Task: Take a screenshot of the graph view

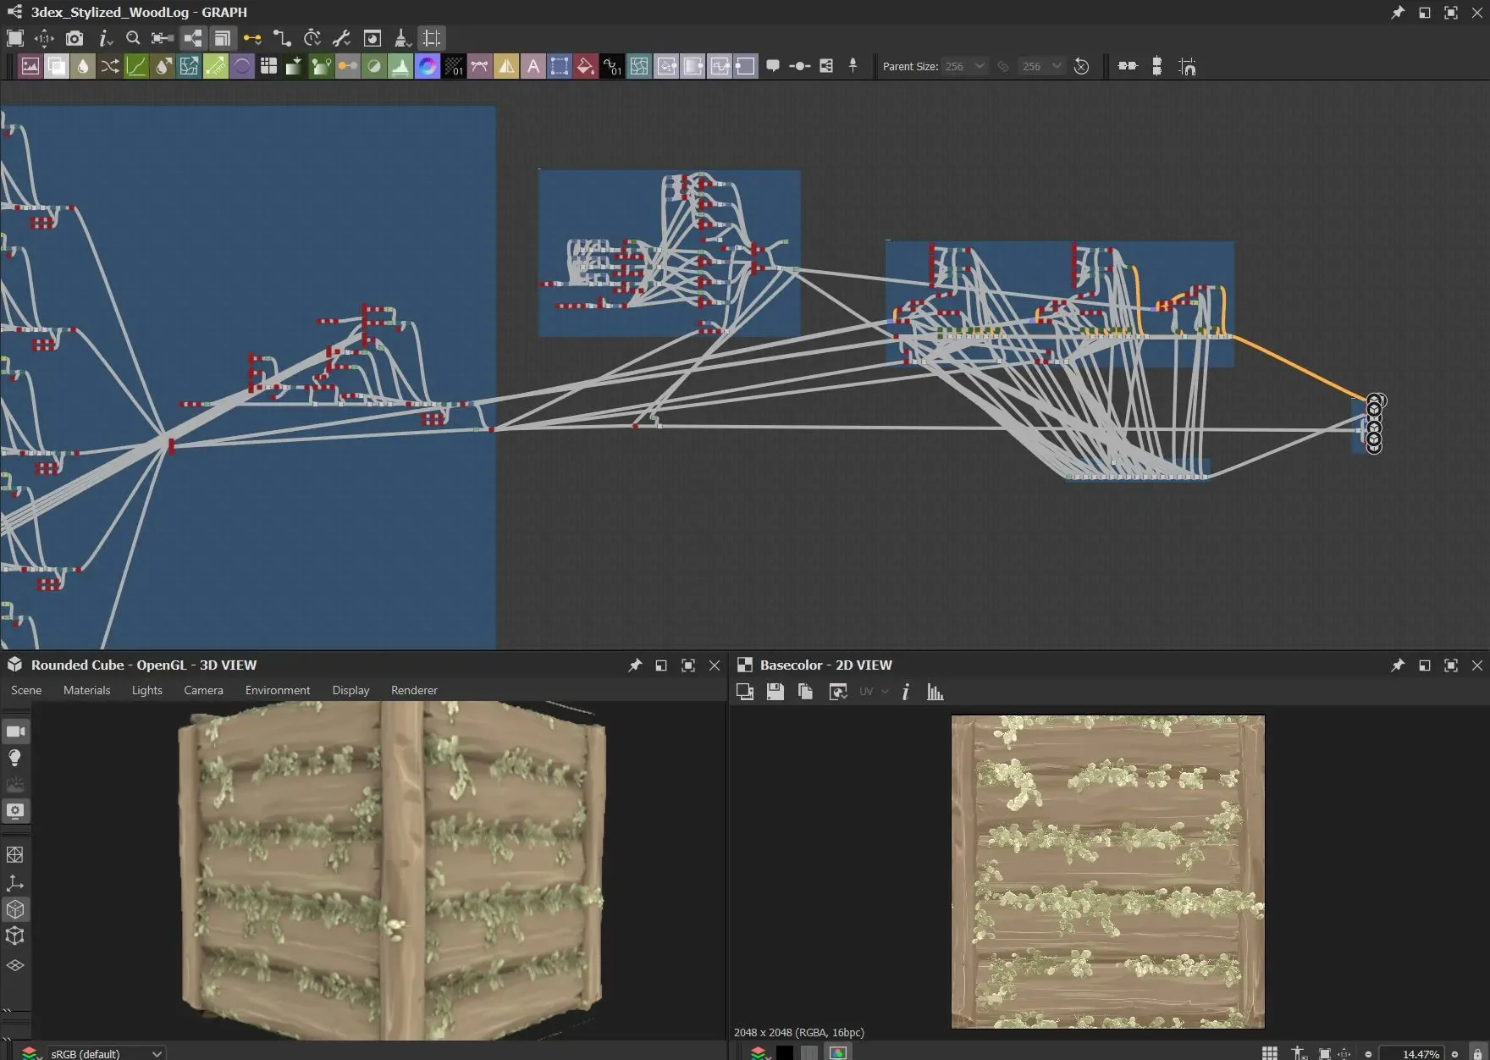Action: (x=75, y=38)
